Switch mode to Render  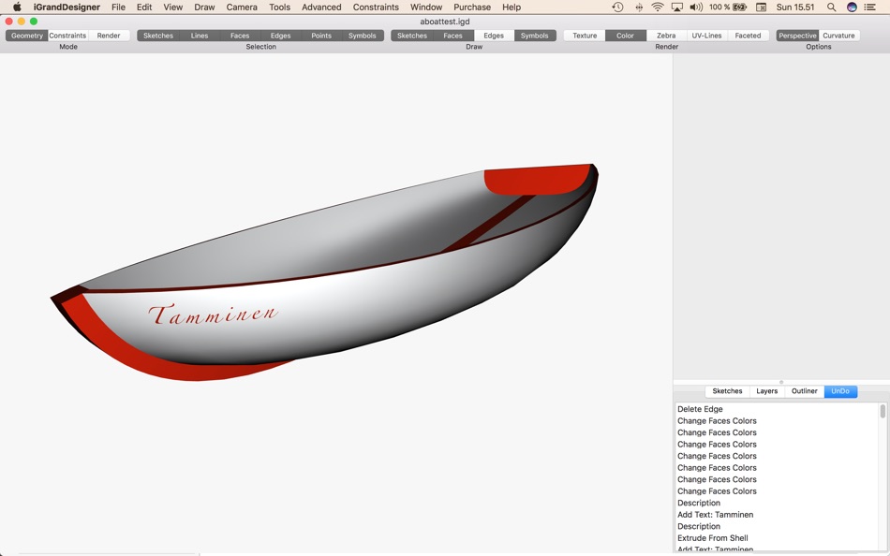point(109,36)
